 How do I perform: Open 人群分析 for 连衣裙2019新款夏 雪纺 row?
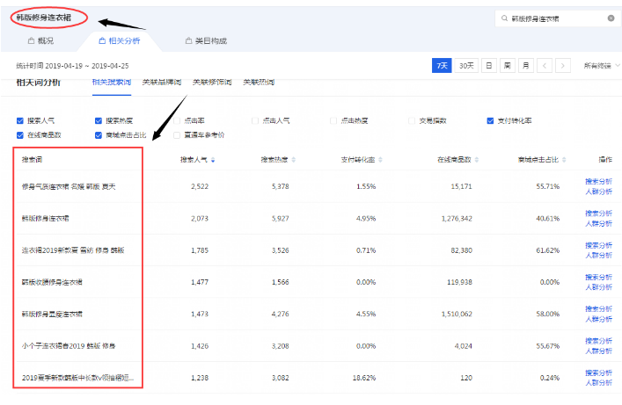pyautogui.click(x=598, y=256)
